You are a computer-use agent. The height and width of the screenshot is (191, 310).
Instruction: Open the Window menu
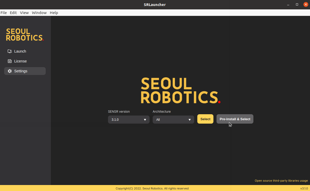39,13
